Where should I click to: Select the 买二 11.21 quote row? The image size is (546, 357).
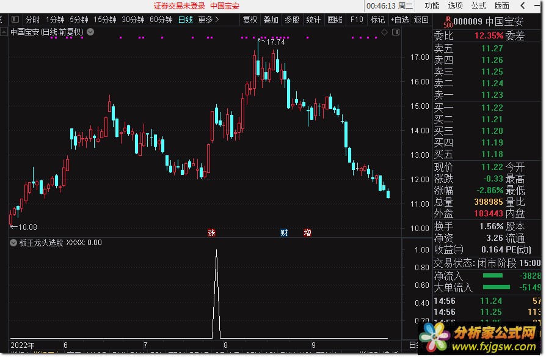487,119
